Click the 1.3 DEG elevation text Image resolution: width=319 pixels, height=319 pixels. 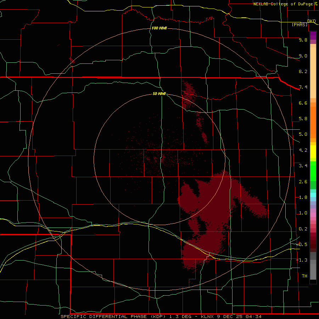(180, 317)
